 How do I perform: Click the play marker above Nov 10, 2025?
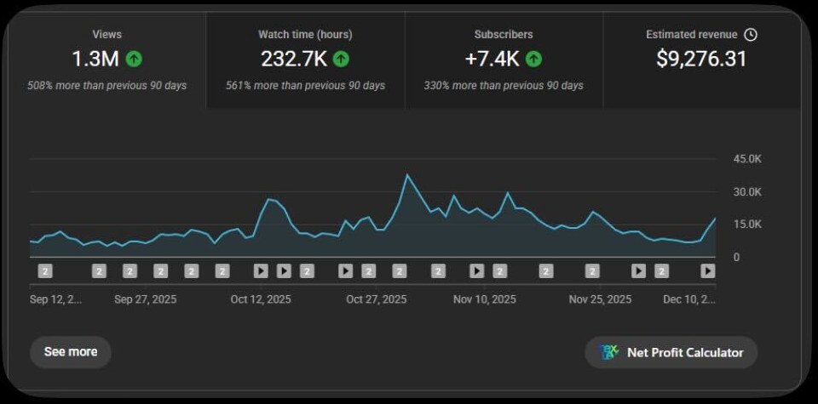point(477,270)
